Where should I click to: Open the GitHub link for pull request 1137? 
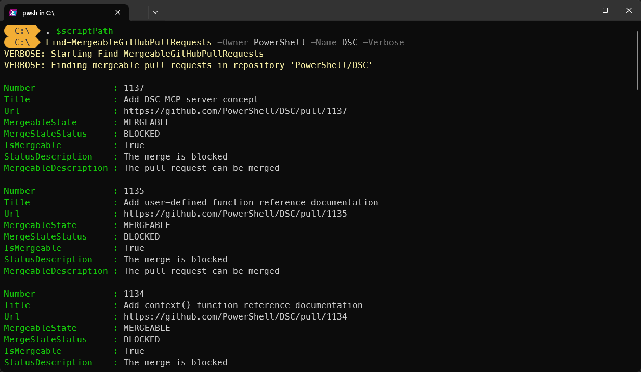(x=235, y=111)
